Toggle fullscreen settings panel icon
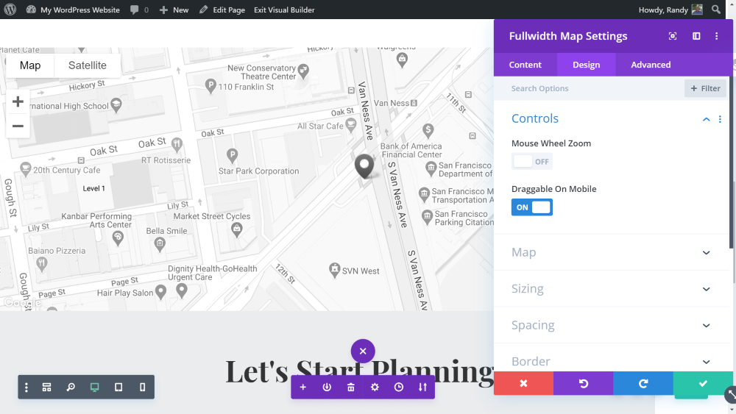Screen dimensions: 736x414 [x=673, y=36]
